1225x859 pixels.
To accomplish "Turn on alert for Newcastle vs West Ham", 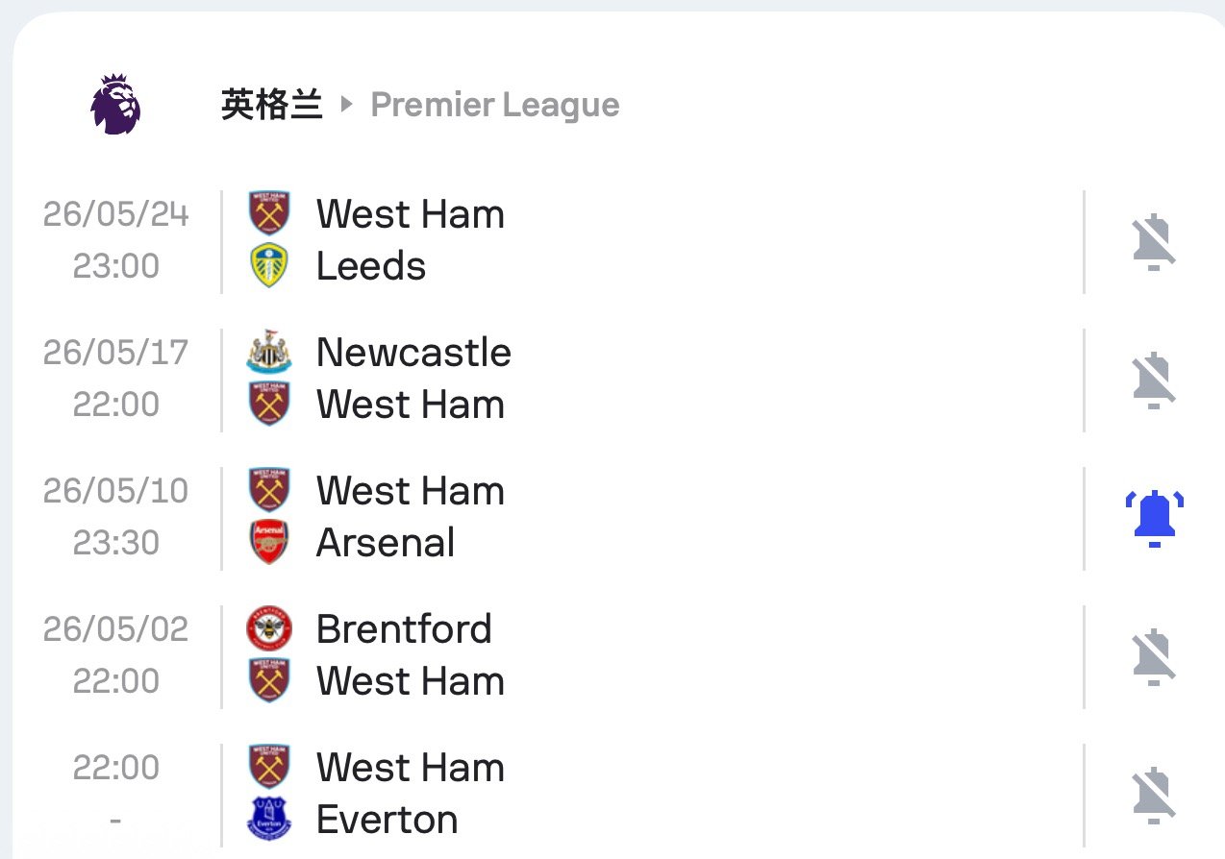I will [x=1154, y=380].
